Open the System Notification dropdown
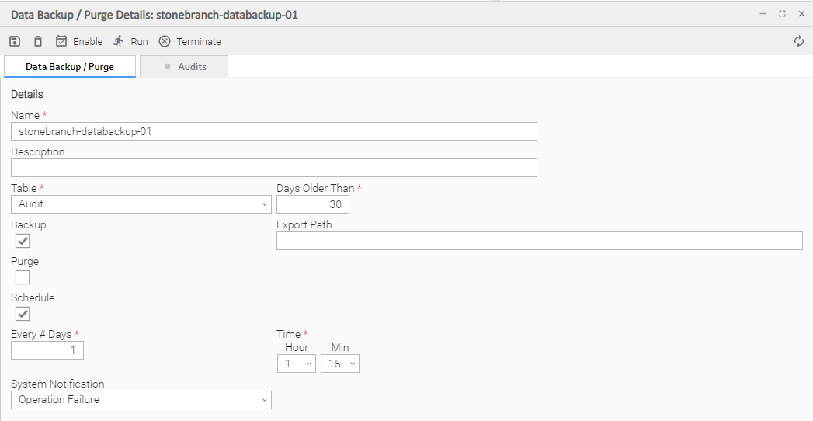The height and width of the screenshot is (421, 813). [141, 400]
